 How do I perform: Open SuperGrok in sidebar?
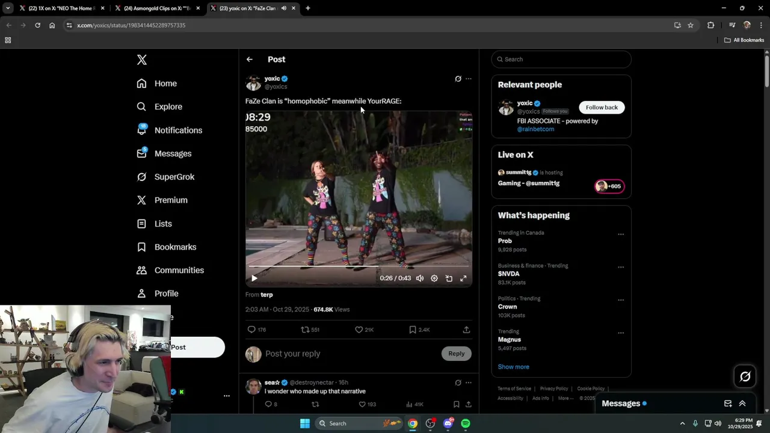pos(166,177)
